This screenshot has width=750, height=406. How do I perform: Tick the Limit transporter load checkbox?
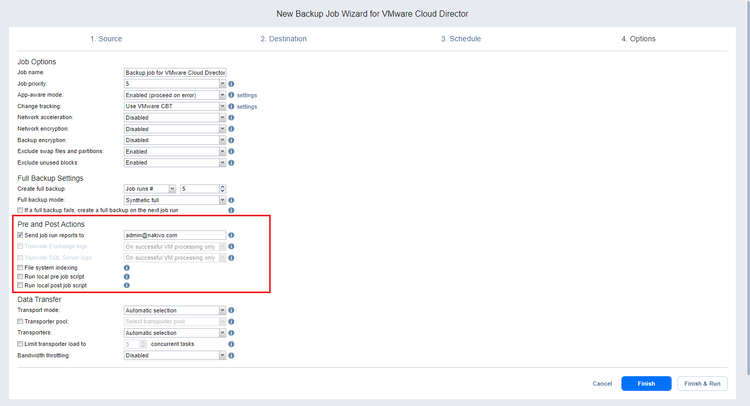point(20,344)
